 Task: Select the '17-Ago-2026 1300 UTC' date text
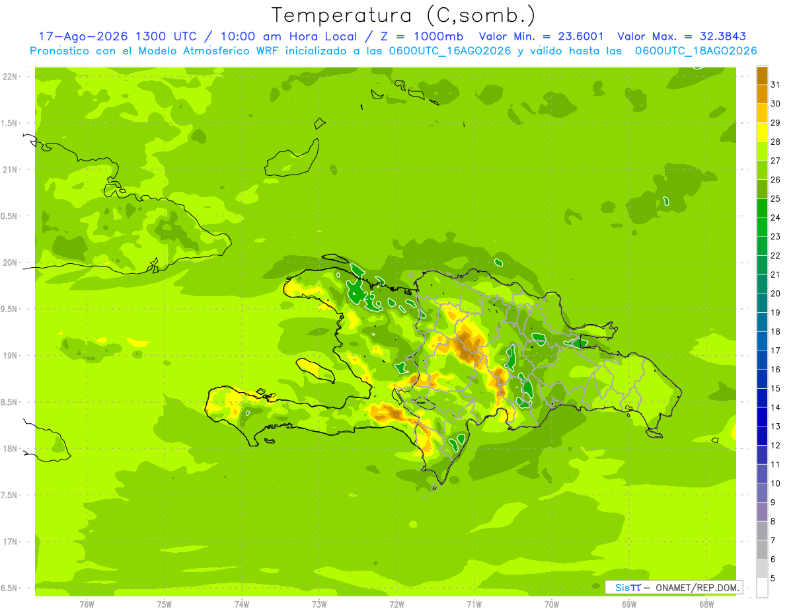[x=117, y=36]
